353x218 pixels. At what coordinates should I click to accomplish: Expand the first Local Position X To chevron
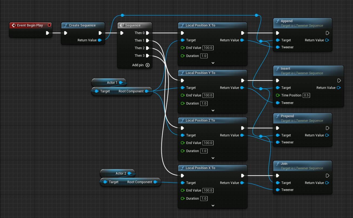click(x=213, y=63)
